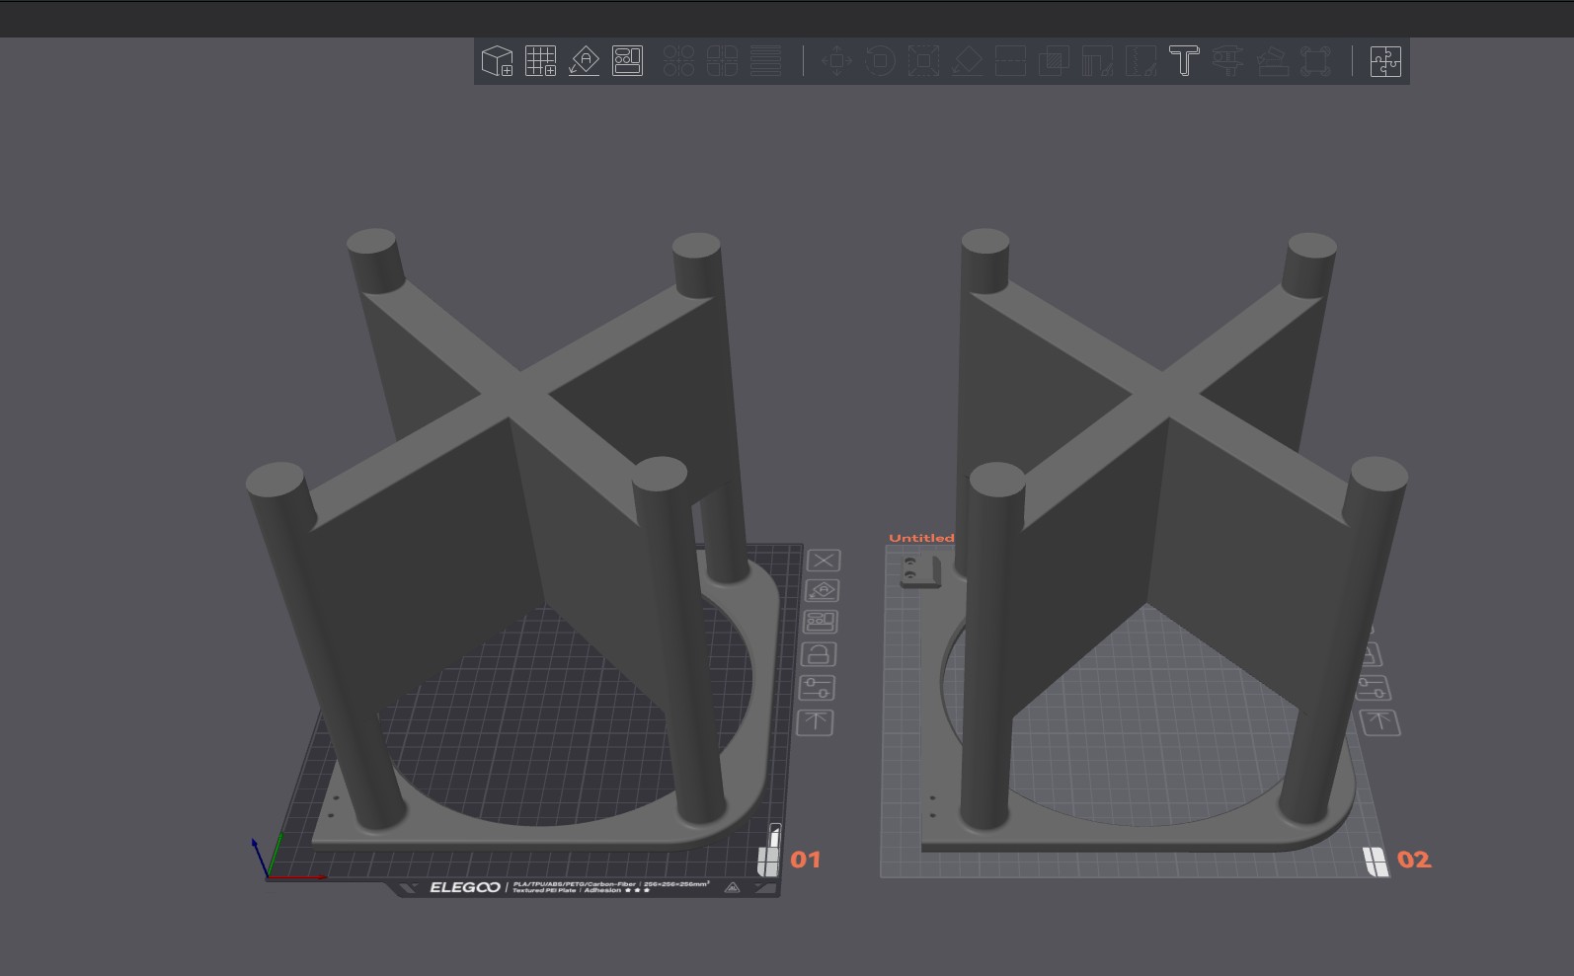This screenshot has width=1574, height=976.
Task: Remove plate 01 with X icon
Action: 824,561
